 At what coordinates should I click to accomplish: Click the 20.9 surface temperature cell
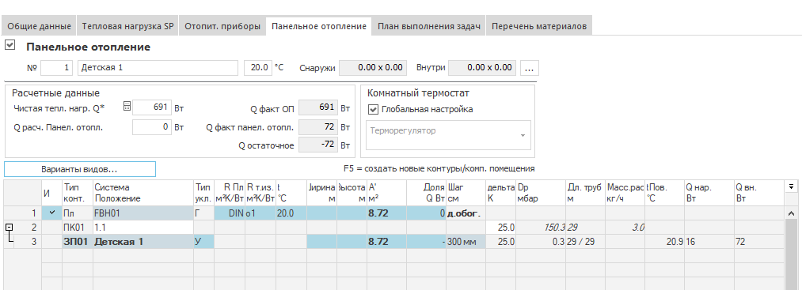pyautogui.click(x=664, y=242)
